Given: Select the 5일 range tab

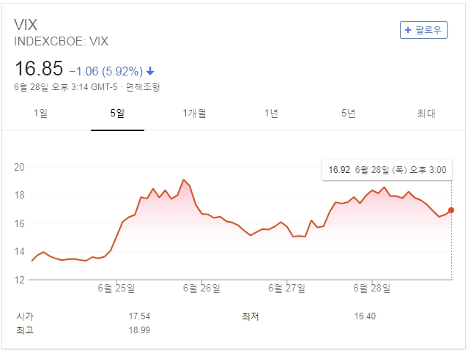Looking at the screenshot, I should click(x=117, y=114).
